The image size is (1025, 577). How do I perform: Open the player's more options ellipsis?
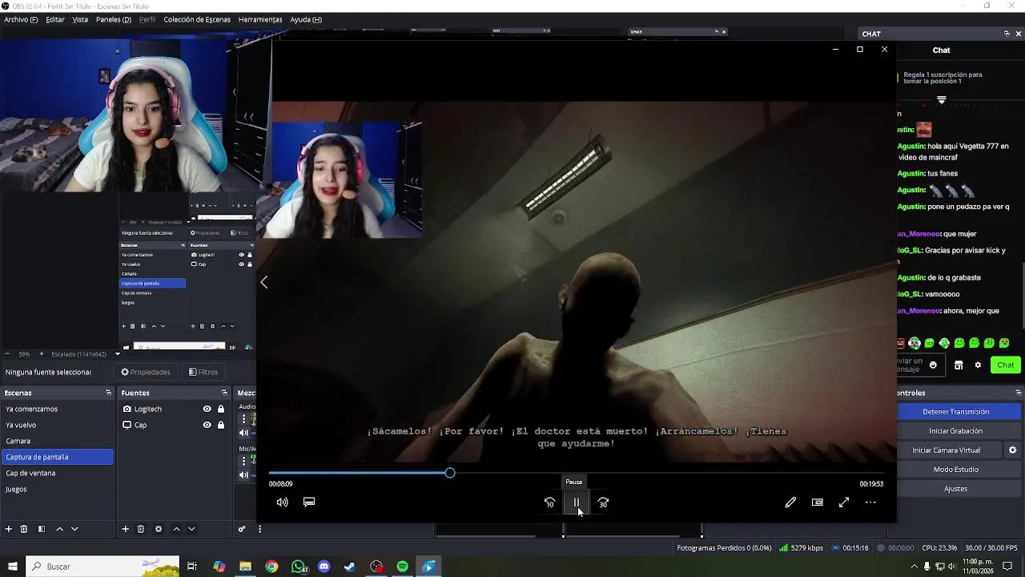(x=870, y=502)
